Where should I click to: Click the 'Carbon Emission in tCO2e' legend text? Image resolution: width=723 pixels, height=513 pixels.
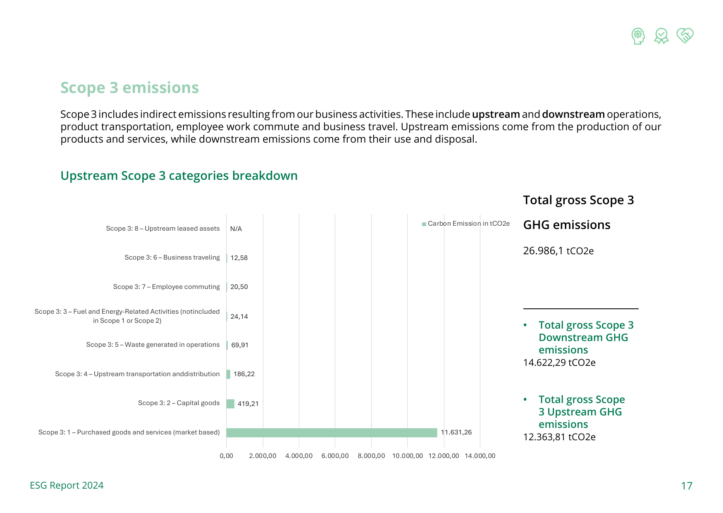click(469, 224)
